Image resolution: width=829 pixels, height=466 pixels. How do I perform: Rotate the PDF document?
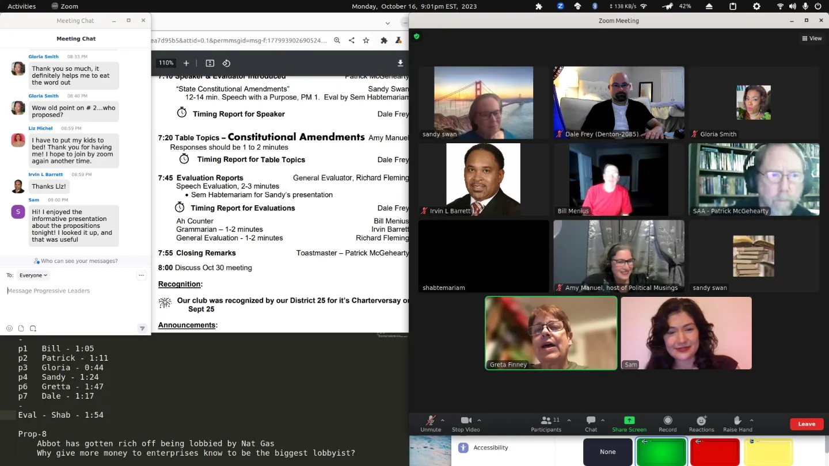[226, 63]
